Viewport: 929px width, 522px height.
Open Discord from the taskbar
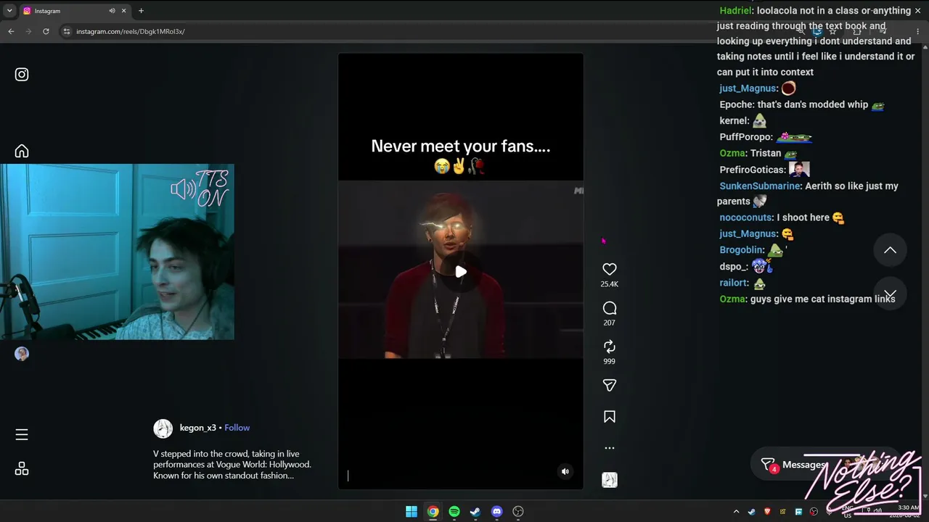tap(496, 511)
